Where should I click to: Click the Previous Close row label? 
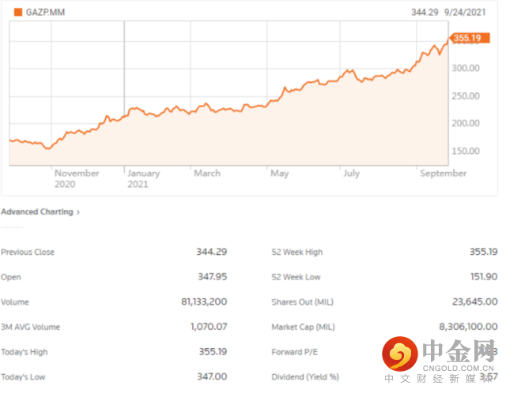[28, 252]
